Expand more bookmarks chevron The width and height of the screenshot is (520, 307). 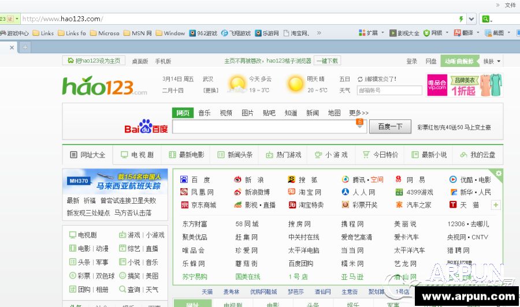pos(319,33)
